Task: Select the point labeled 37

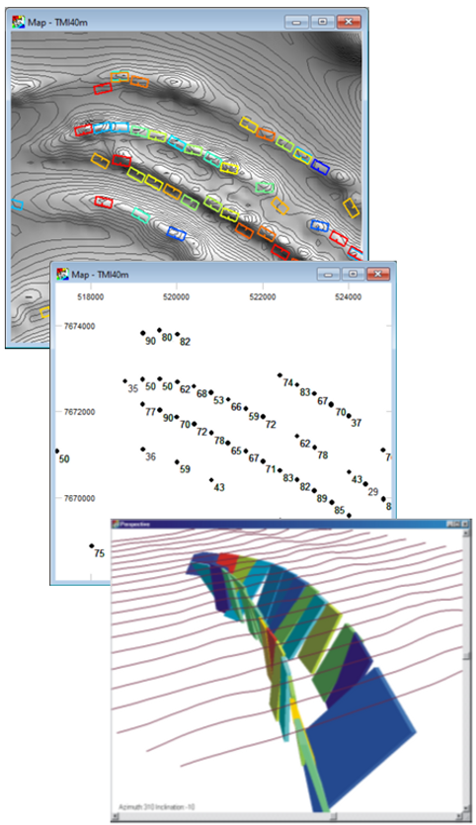Action: tap(349, 416)
